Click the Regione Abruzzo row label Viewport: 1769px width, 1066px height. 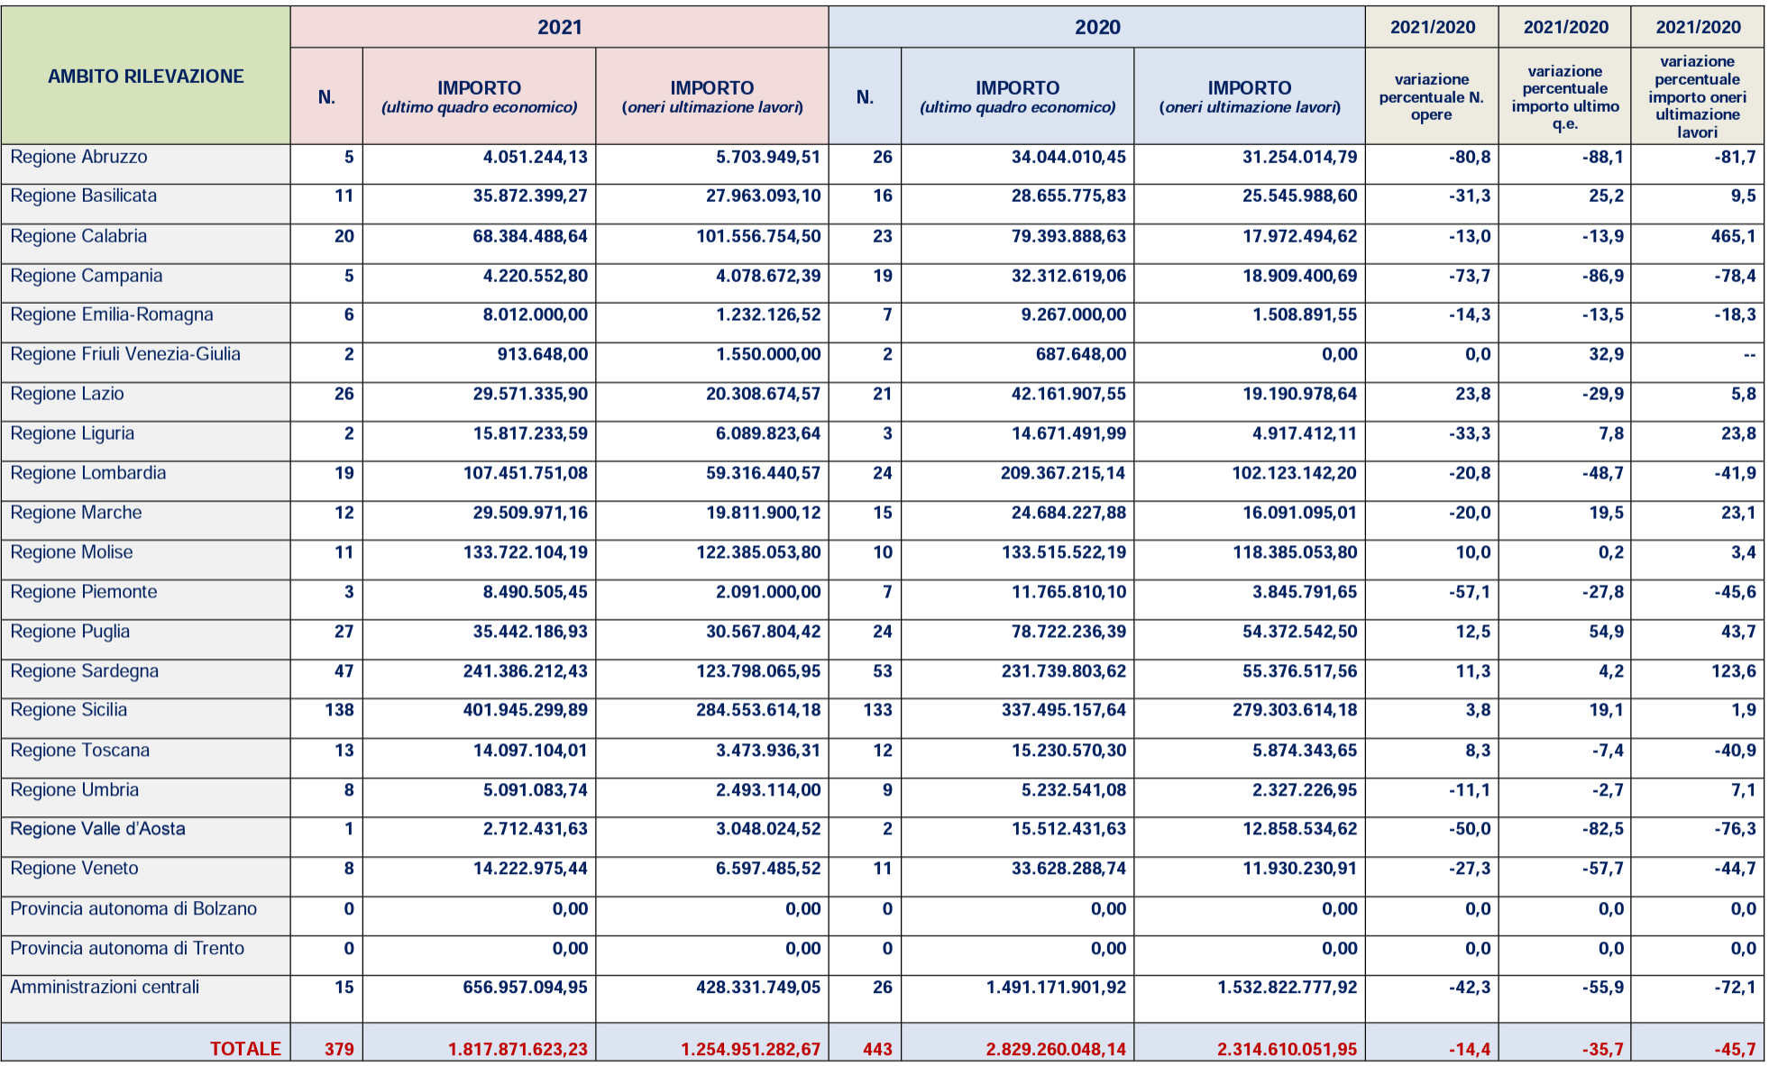[x=78, y=157]
